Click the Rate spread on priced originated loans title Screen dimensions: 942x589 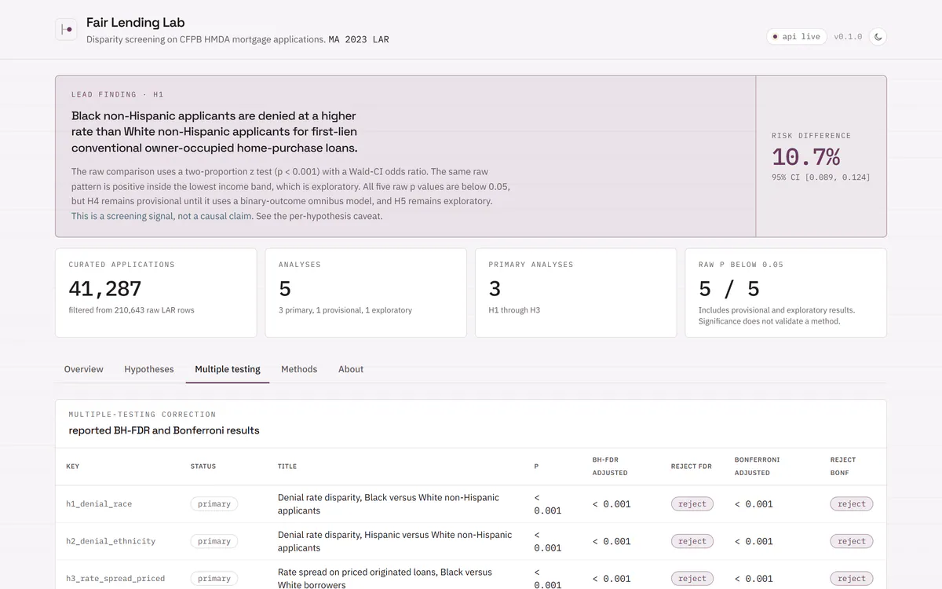pyautogui.click(x=385, y=579)
